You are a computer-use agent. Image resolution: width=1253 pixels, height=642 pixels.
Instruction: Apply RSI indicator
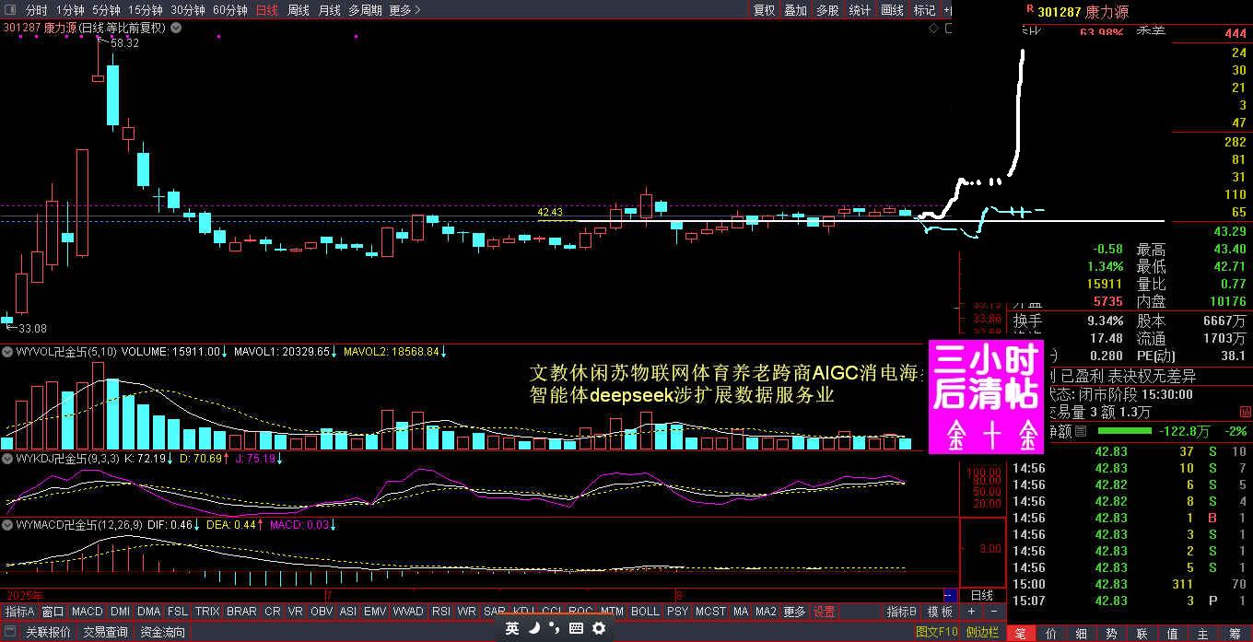[441, 612]
